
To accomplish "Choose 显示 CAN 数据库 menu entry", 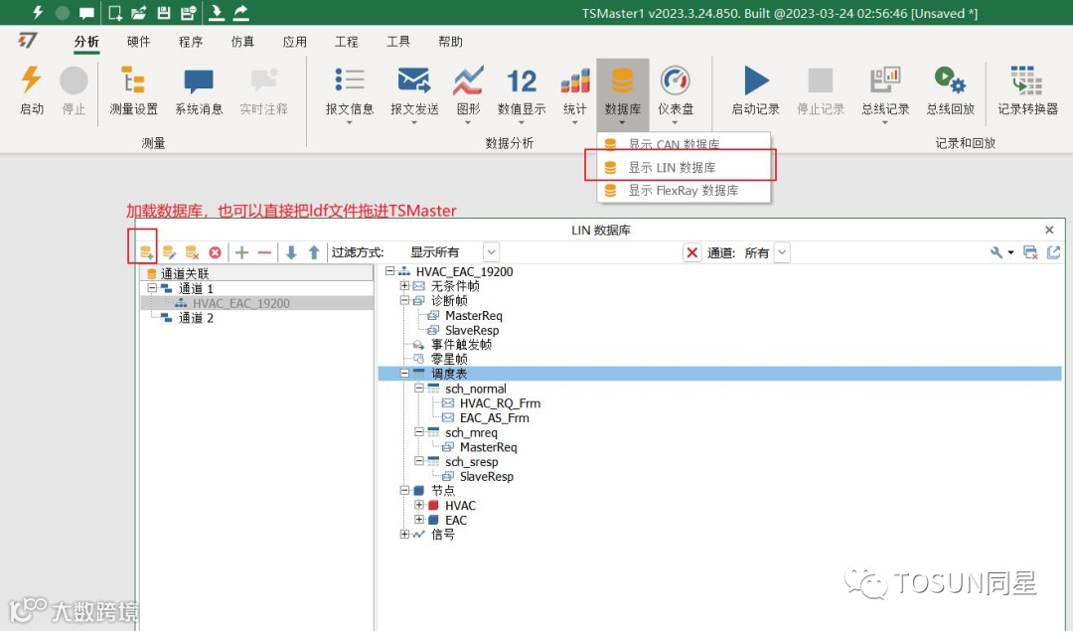I will tap(684, 144).
